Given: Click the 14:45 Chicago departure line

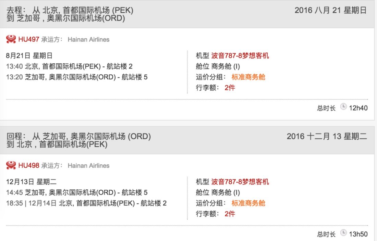Looking at the screenshot, I should 77,192.
